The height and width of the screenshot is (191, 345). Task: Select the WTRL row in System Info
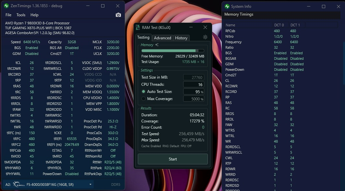tap(281, 136)
